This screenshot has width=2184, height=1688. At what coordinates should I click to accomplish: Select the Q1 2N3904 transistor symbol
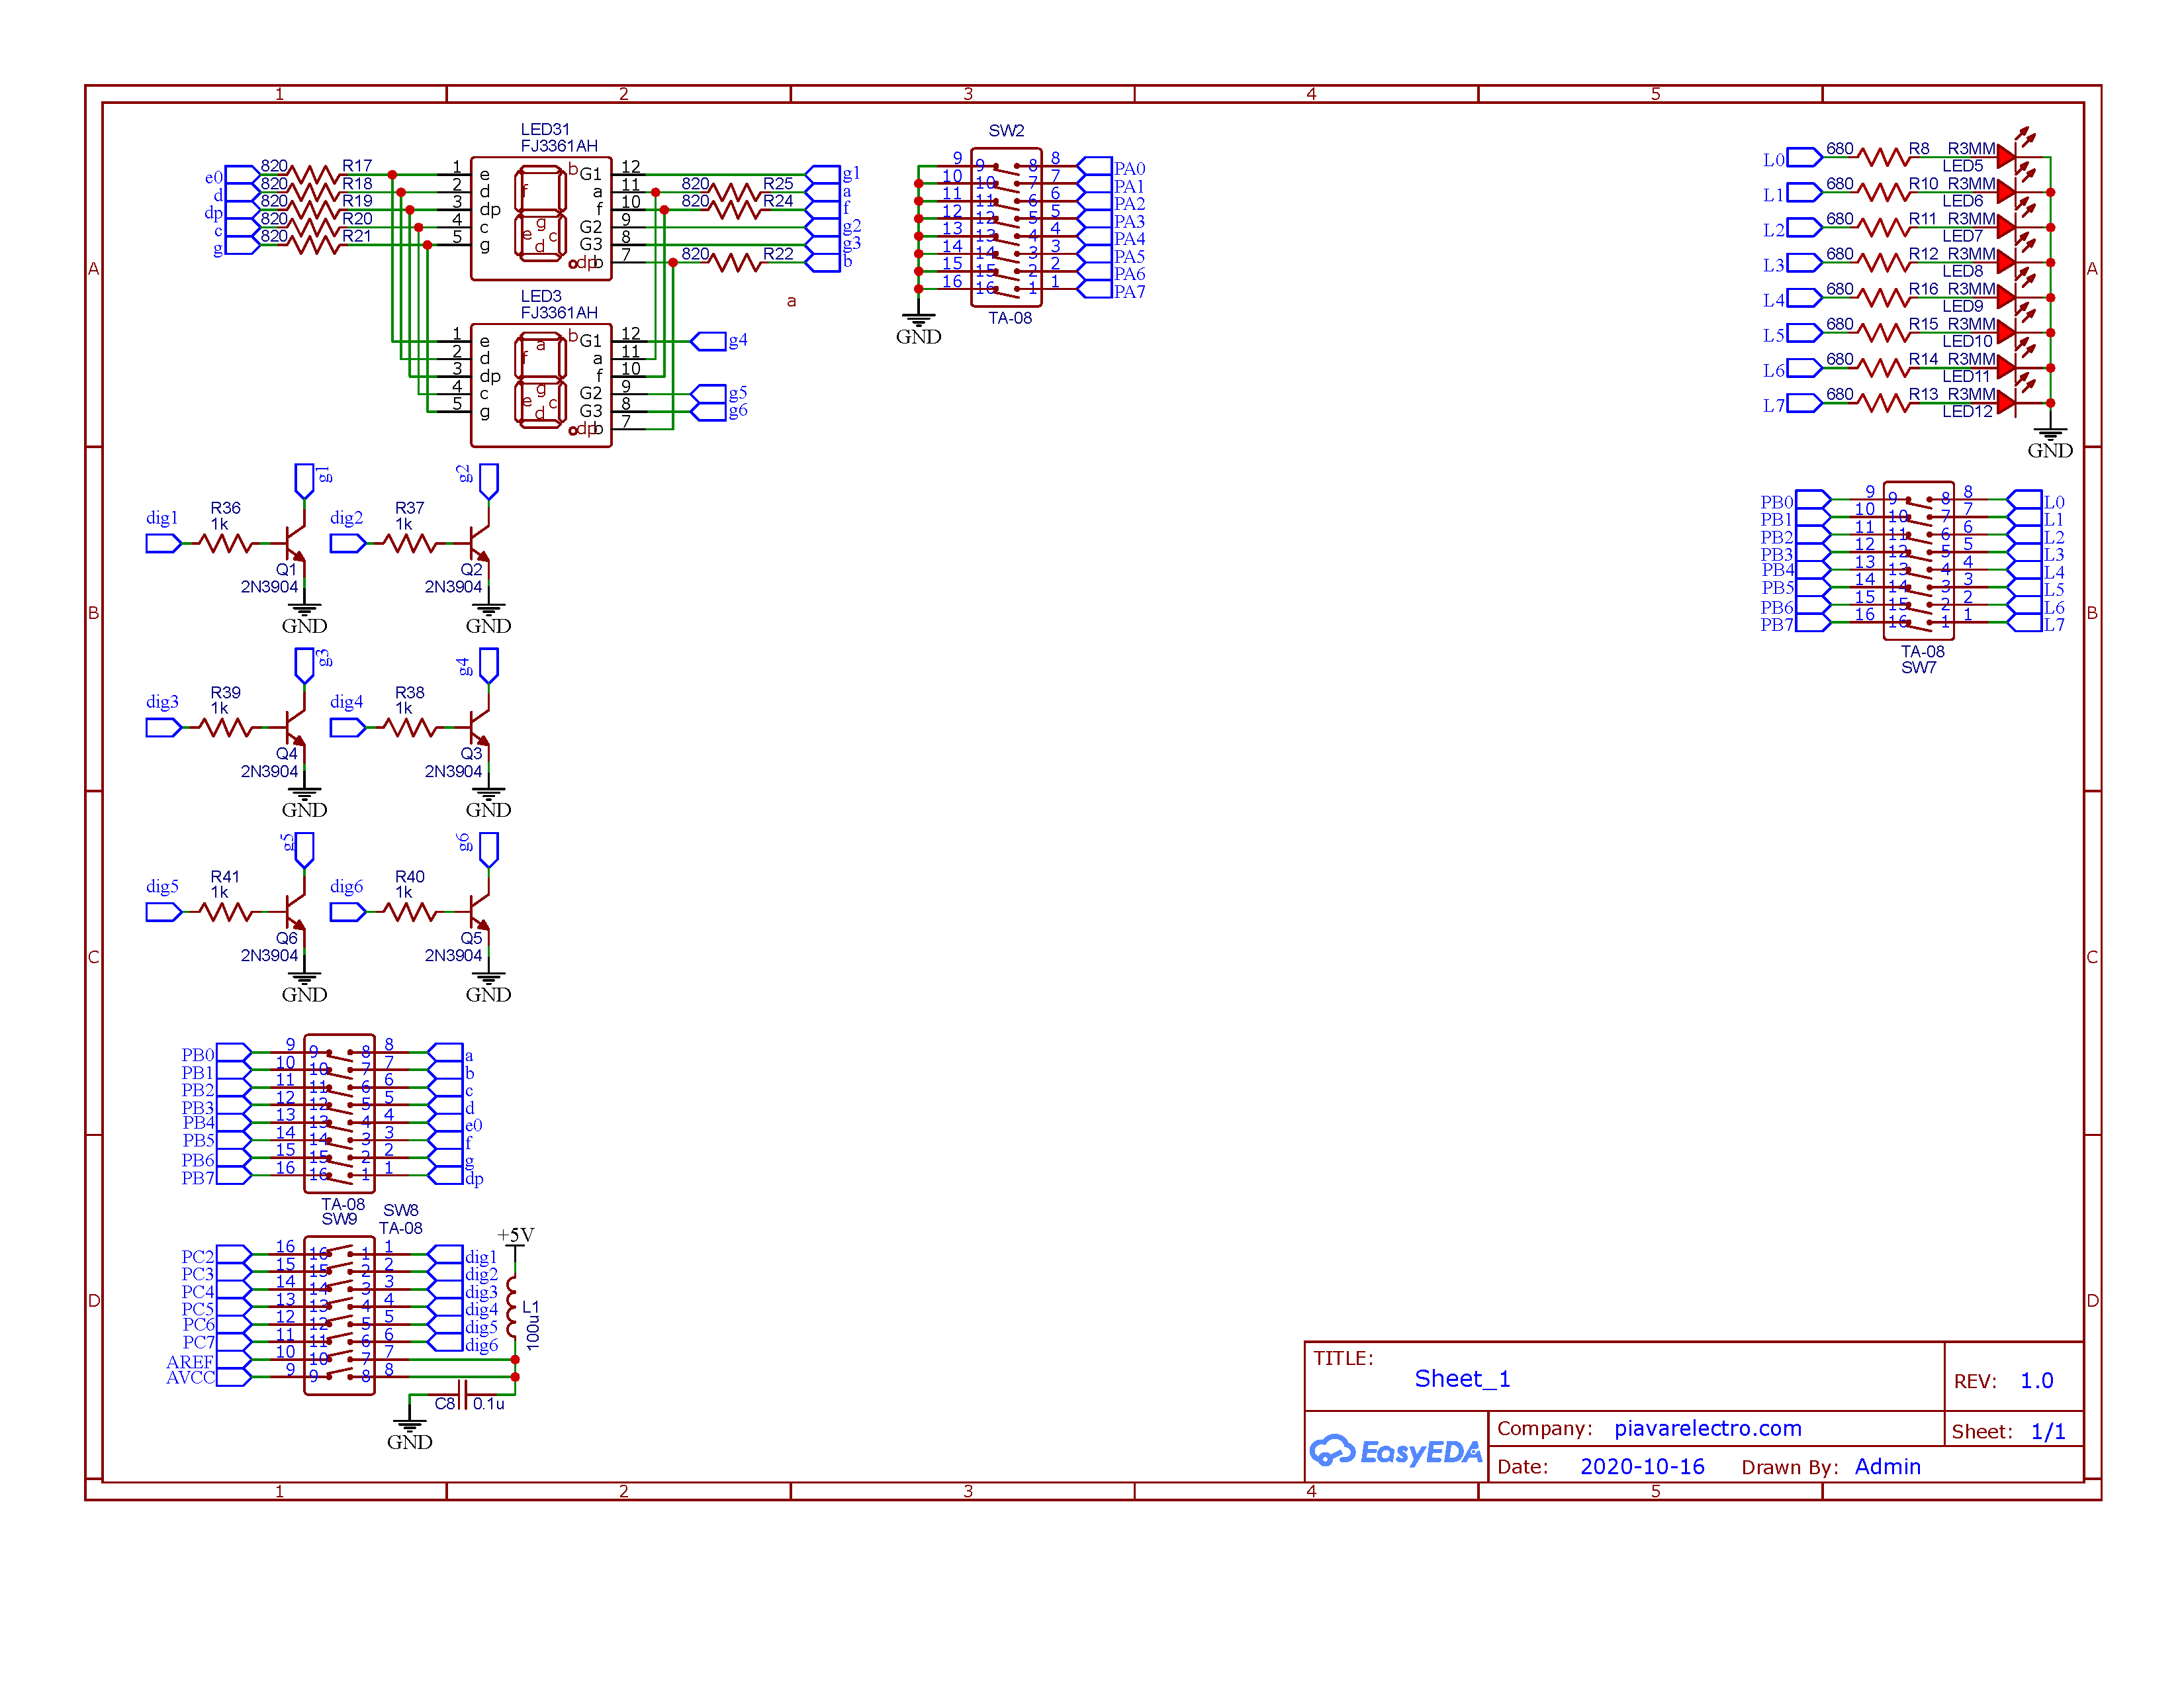click(x=296, y=542)
